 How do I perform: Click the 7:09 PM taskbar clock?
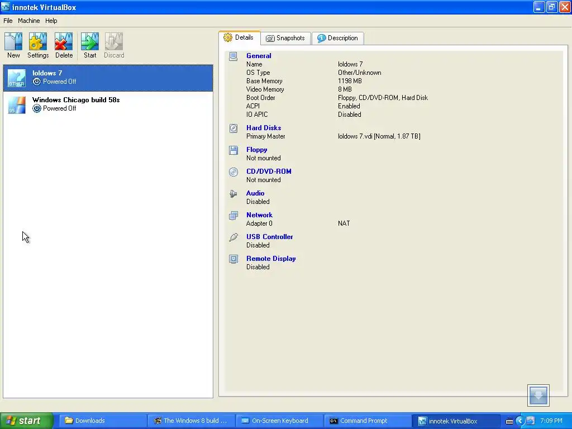point(551,421)
